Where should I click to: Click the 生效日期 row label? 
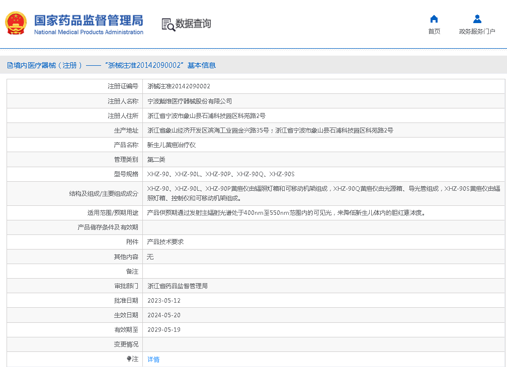(x=126, y=315)
